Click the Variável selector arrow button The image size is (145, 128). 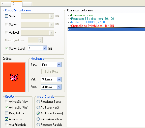51,33
